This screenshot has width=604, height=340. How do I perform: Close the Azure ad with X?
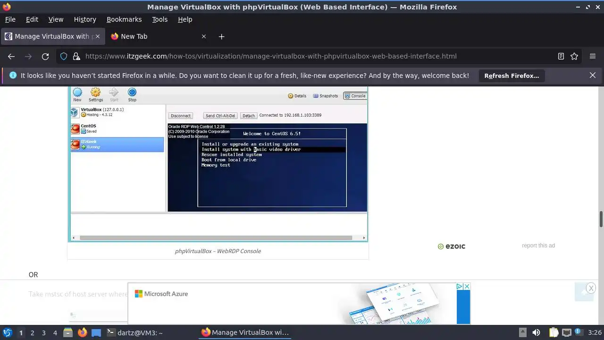pos(467,287)
